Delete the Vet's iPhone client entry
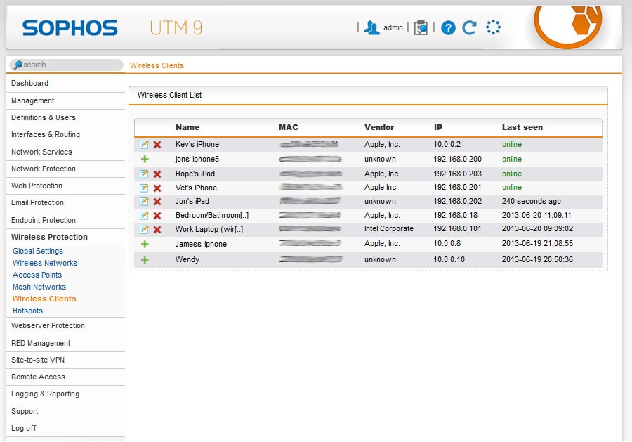This screenshot has height=442, width=632. (157, 188)
